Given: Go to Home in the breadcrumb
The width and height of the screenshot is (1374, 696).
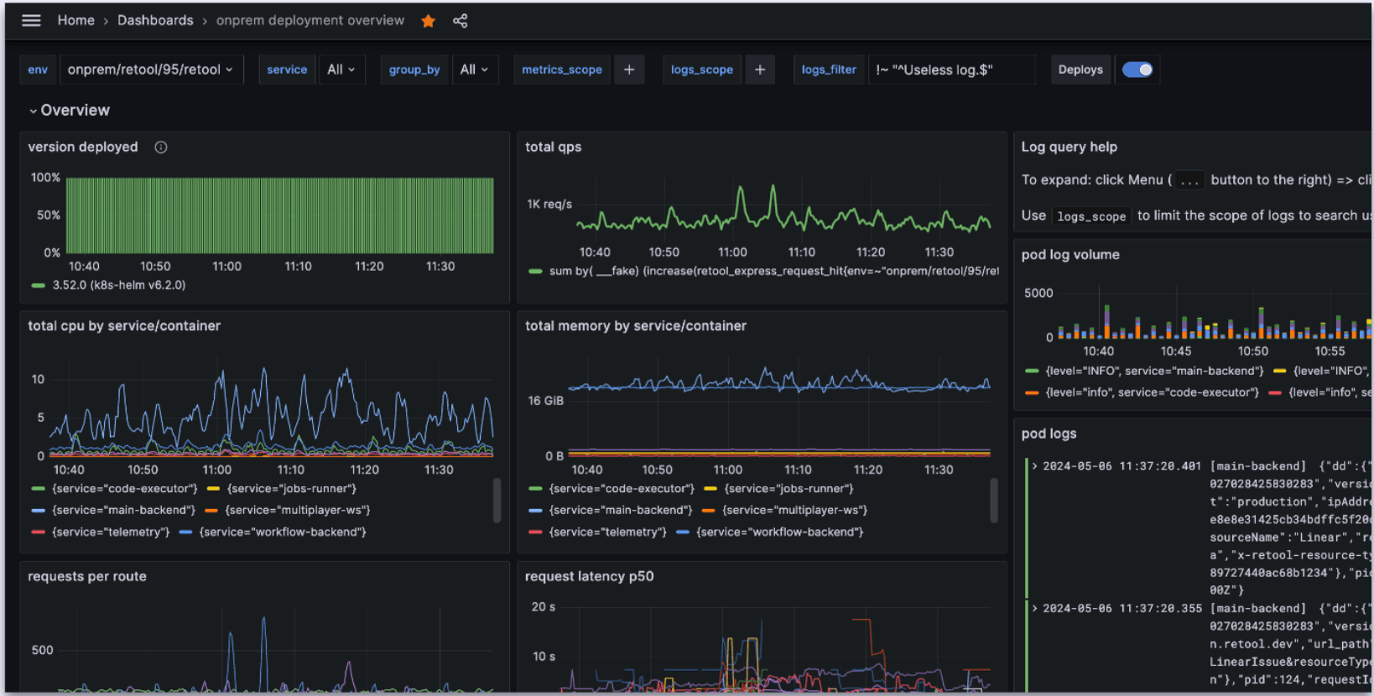Looking at the screenshot, I should click(75, 20).
